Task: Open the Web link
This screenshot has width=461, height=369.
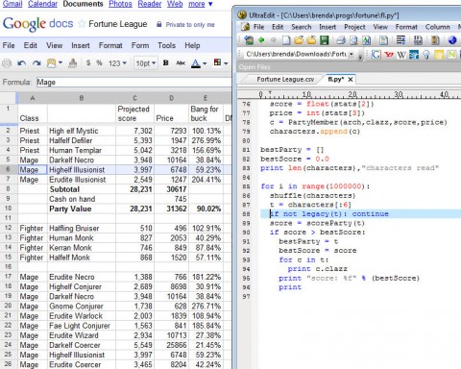Action: pyautogui.click(x=175, y=4)
